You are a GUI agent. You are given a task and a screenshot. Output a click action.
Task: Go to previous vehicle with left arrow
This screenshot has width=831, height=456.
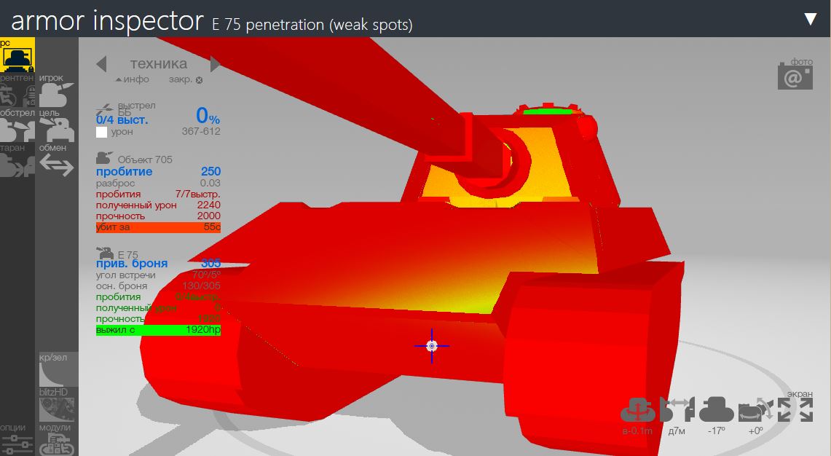point(101,64)
